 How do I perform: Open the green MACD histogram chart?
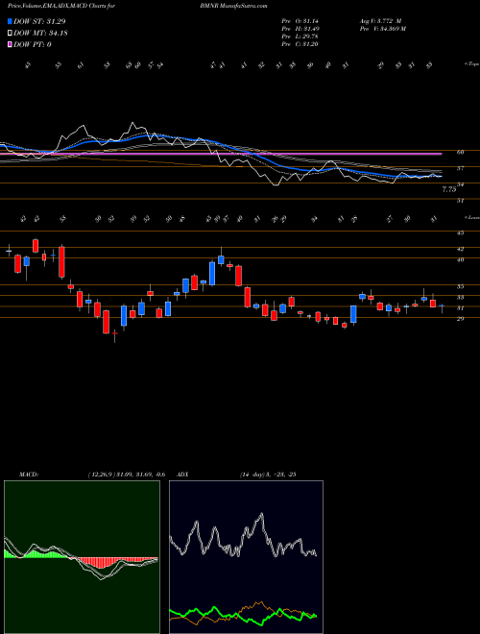click(x=82, y=557)
